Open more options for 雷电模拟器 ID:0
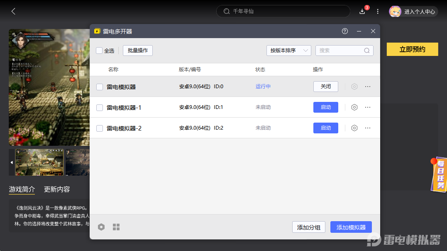 (368, 87)
